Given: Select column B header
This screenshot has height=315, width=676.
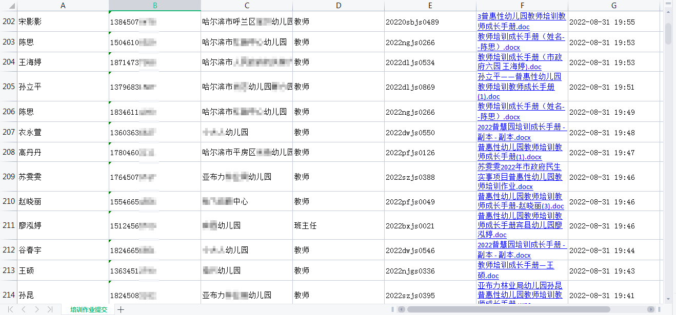Looking at the screenshot, I should pos(155,6).
